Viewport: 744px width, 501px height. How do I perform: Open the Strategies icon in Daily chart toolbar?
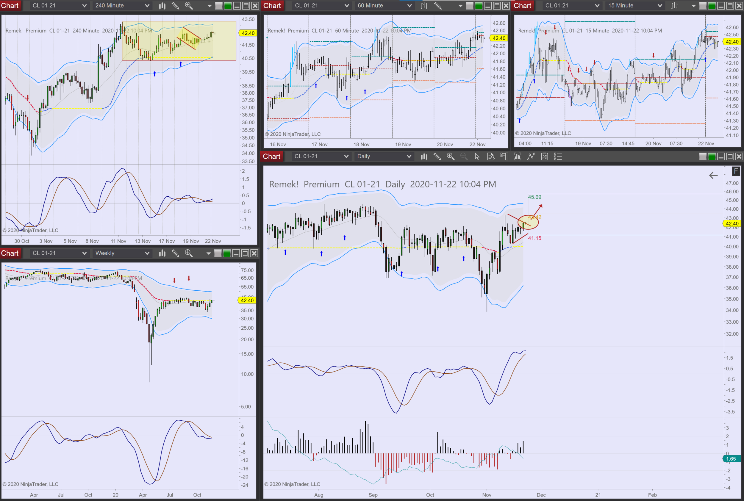544,156
